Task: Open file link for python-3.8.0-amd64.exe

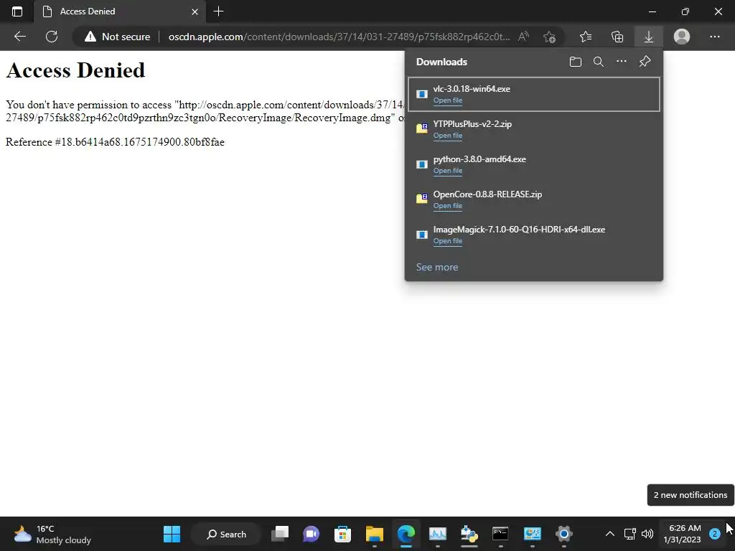Action: click(448, 171)
